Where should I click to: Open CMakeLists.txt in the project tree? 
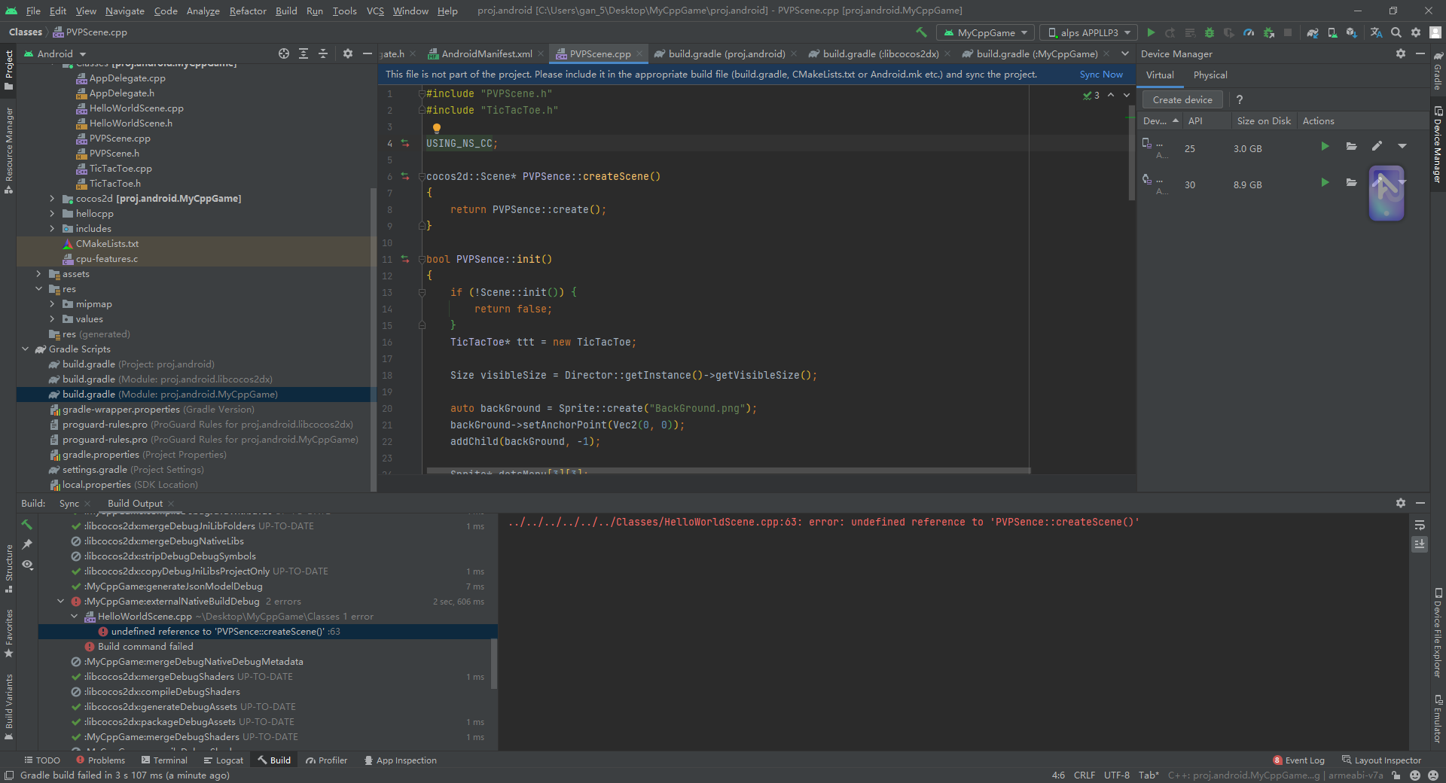(x=107, y=244)
